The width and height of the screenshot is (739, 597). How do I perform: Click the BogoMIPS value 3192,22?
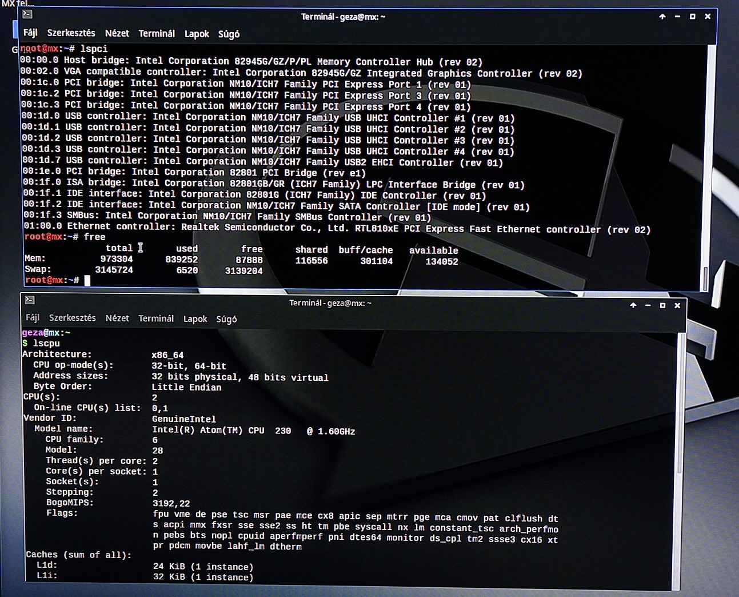[x=171, y=504]
